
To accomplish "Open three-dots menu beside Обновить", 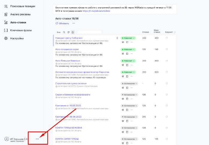I will 74,23.
